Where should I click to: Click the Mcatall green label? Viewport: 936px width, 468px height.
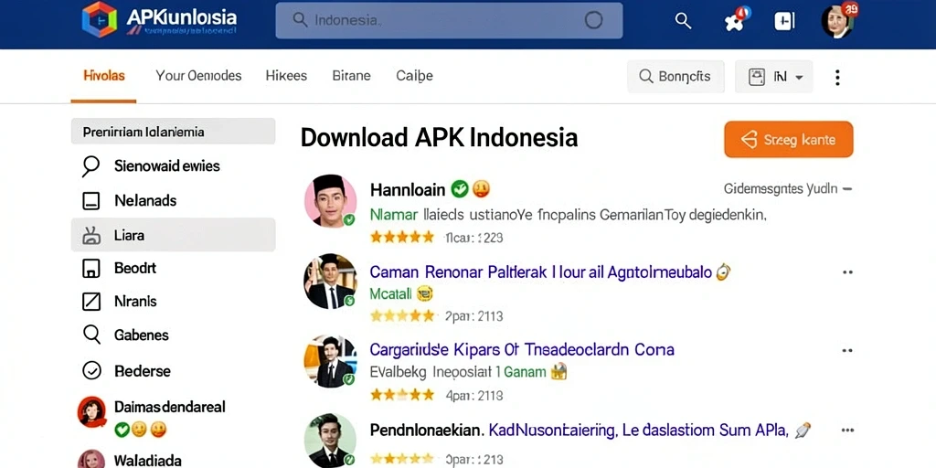tap(391, 293)
